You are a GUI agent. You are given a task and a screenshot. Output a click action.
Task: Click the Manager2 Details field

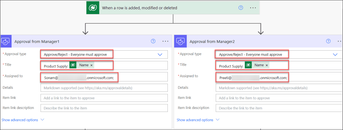click(279, 88)
